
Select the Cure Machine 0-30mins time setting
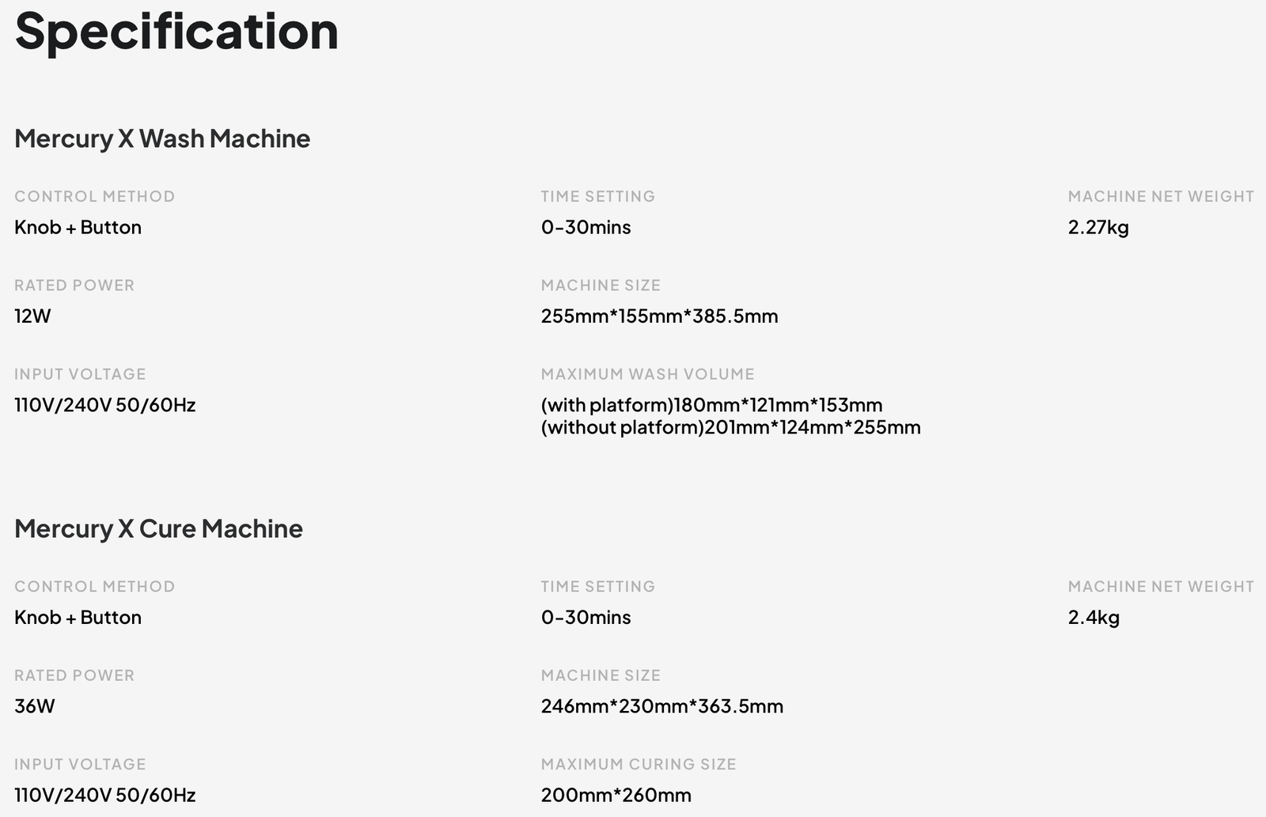click(586, 618)
